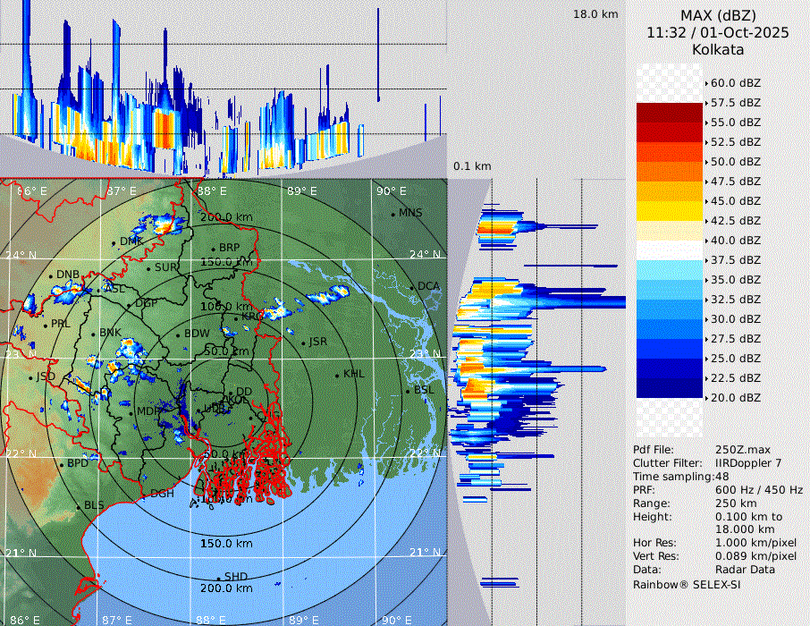Pick the white swatch below 40.0 dBZ
This screenshot has width=810, height=626.
(x=670, y=250)
